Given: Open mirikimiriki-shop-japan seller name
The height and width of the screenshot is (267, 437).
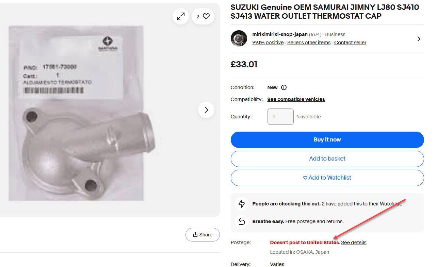Looking at the screenshot, I should pyautogui.click(x=280, y=34).
